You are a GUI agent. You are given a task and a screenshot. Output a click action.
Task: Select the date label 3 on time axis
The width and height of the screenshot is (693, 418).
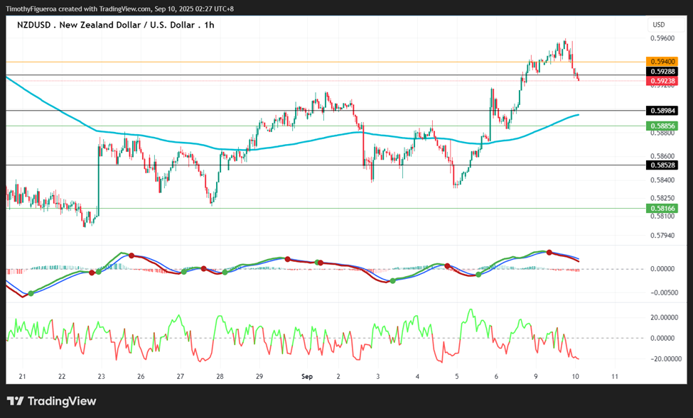coord(378,377)
